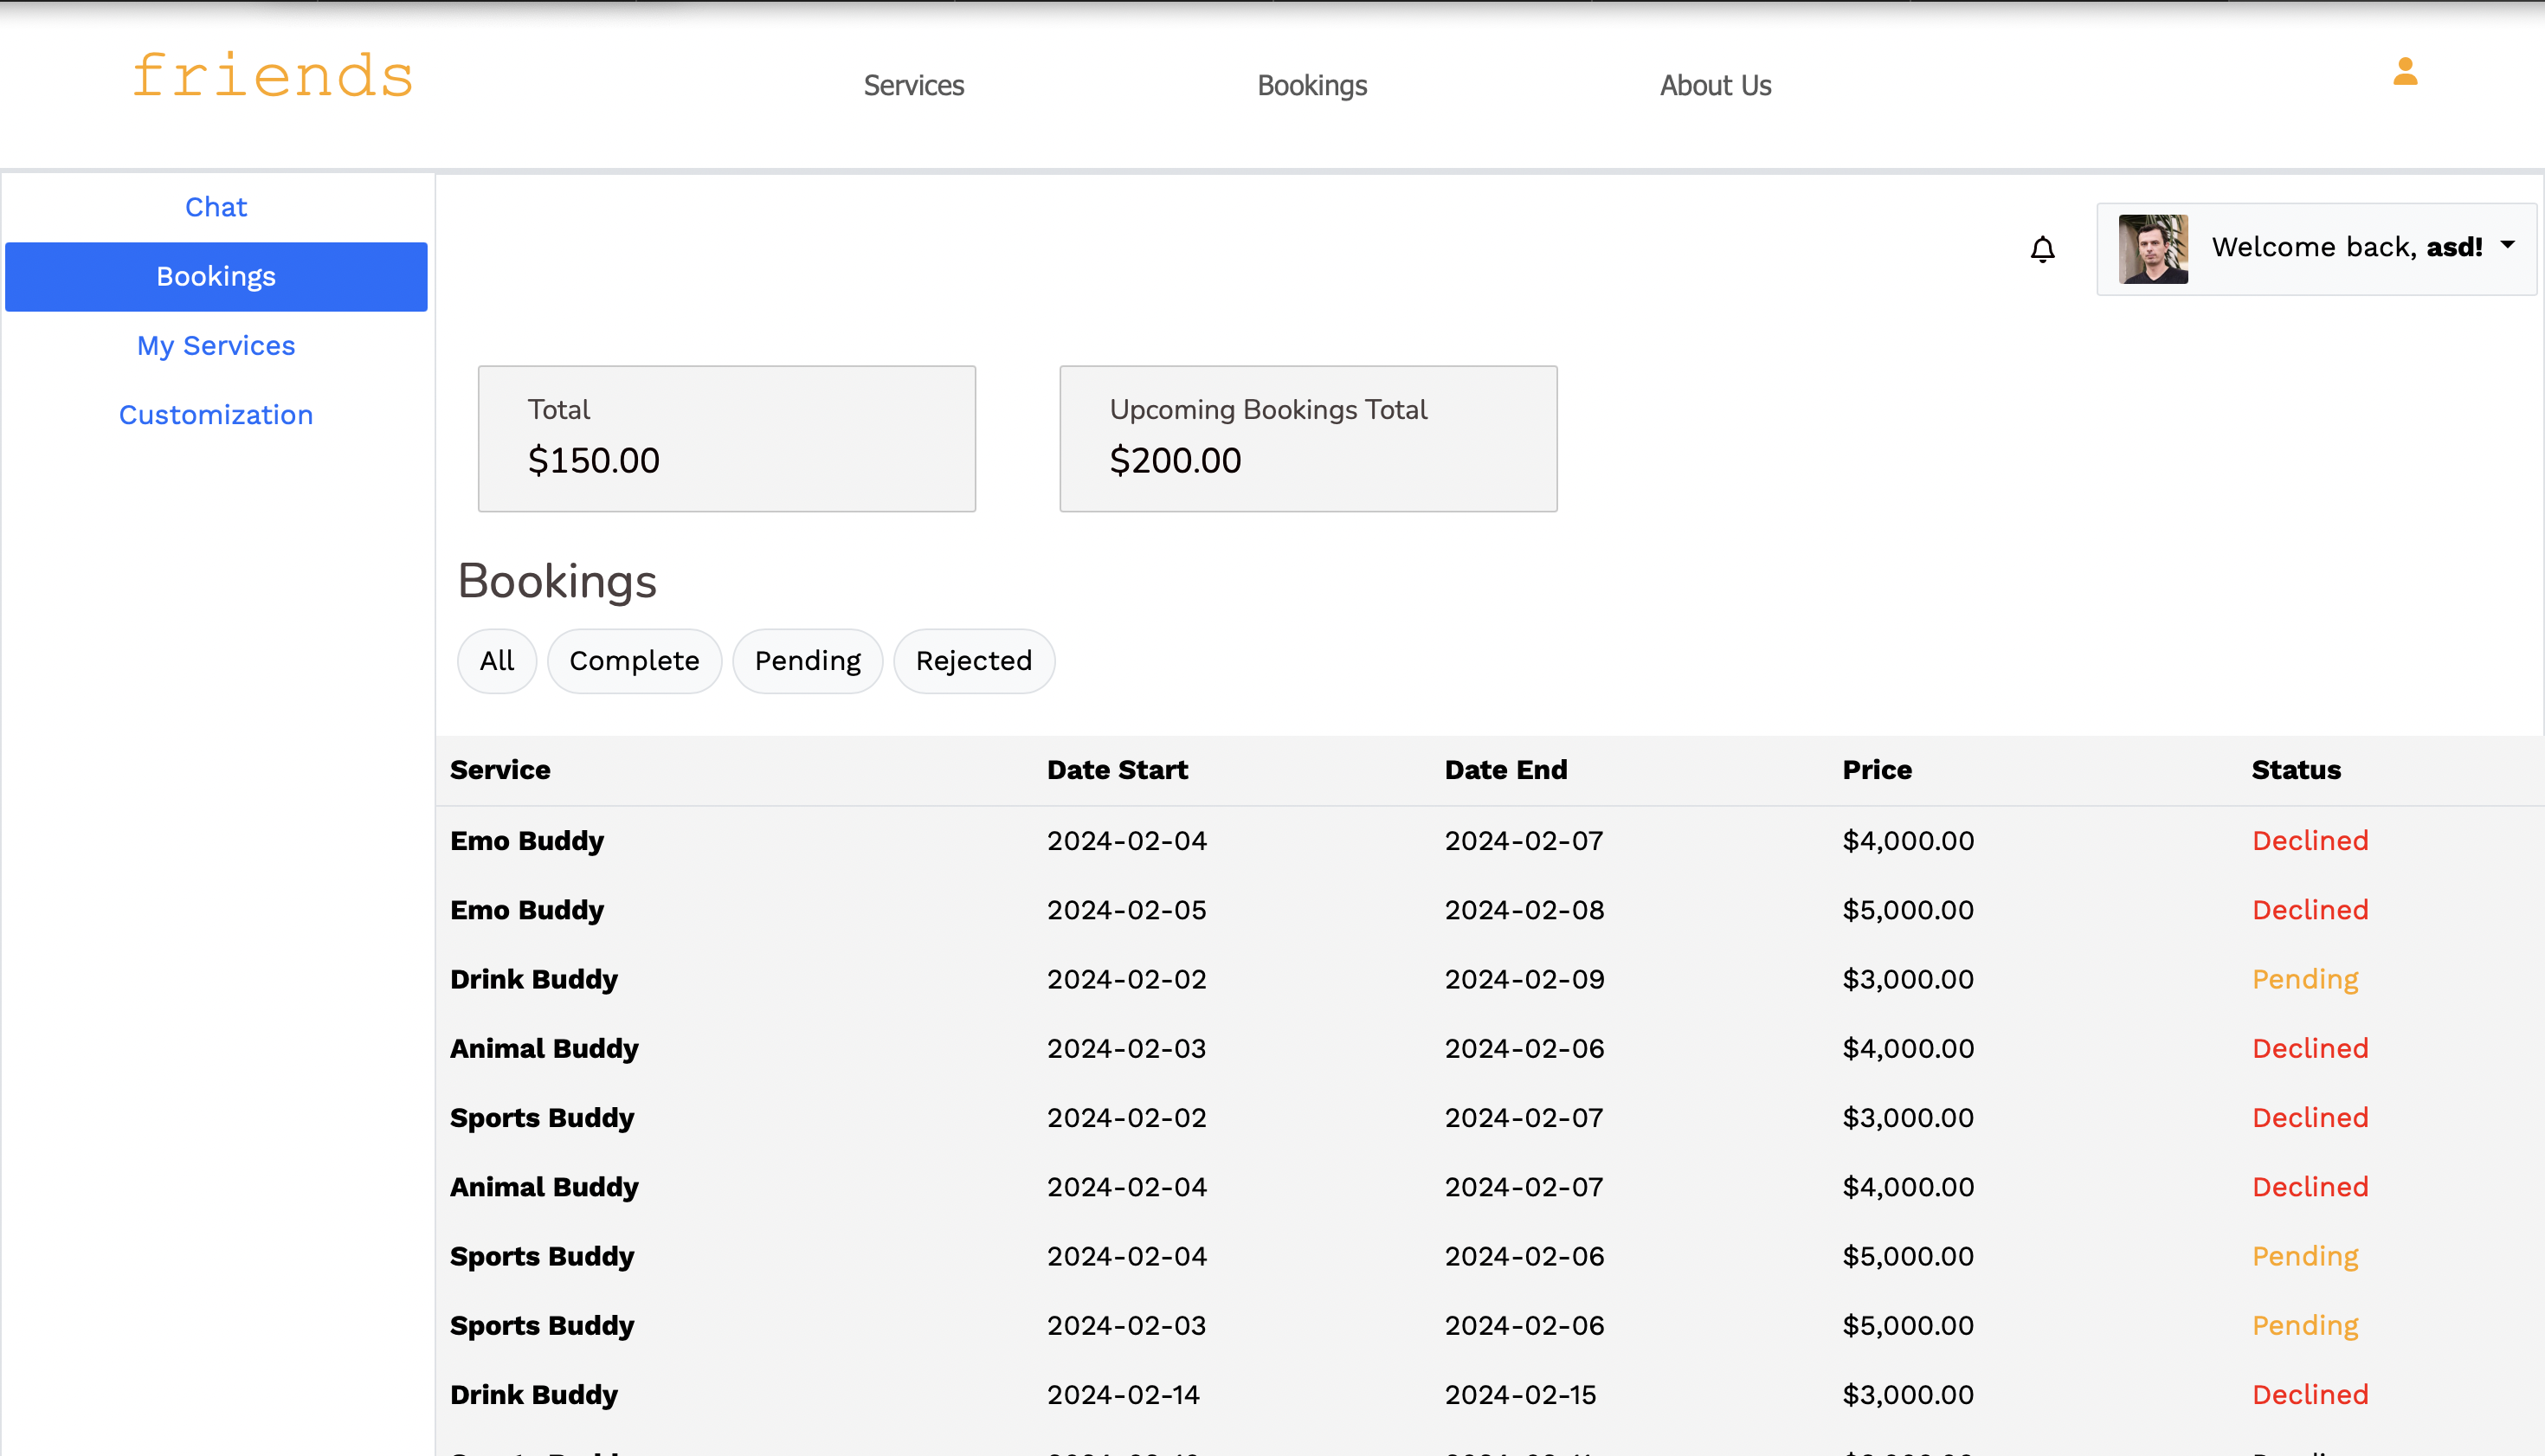
Task: Select Bookings in the sidebar
Action: tap(216, 277)
